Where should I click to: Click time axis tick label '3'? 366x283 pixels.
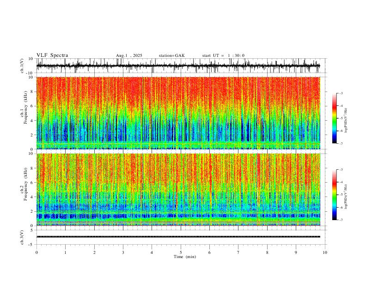click(x=123, y=252)
